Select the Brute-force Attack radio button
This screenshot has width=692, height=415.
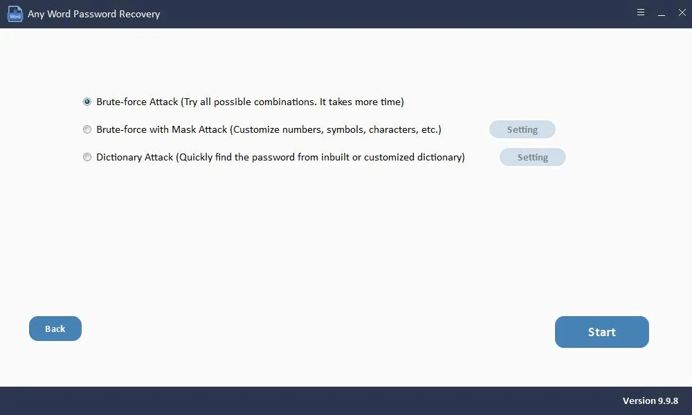tap(87, 102)
